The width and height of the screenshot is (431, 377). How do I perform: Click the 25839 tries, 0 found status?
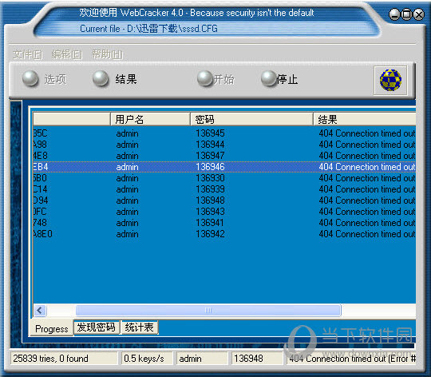(64, 359)
